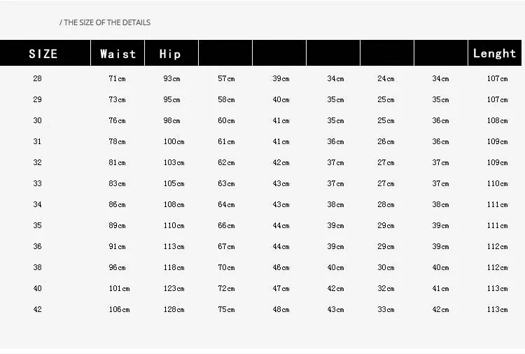Select size 42 row label
Image resolution: width=525 pixels, height=354 pixels.
(38, 309)
